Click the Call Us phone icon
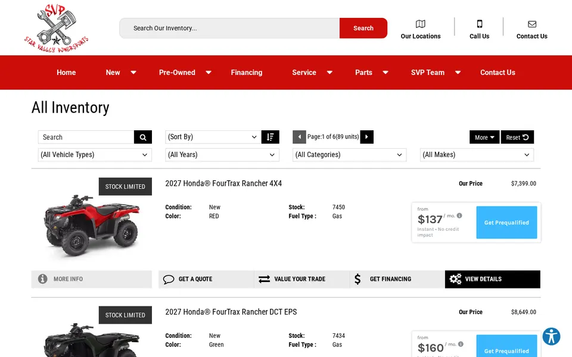 (x=479, y=24)
